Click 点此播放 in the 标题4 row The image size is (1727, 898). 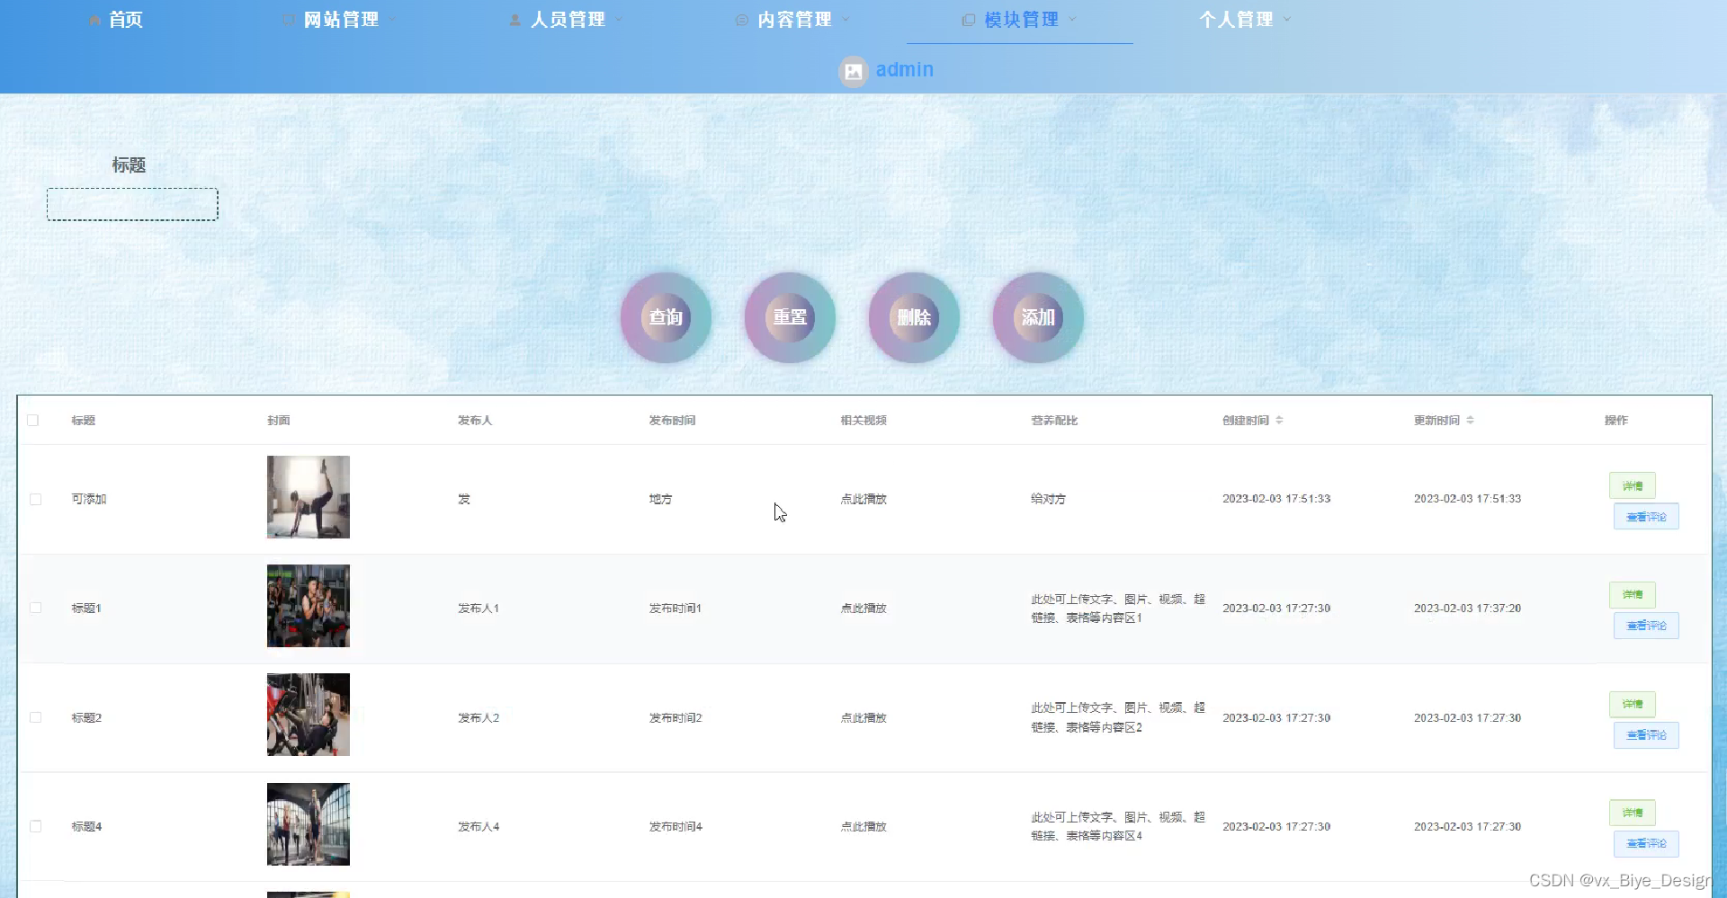(863, 826)
